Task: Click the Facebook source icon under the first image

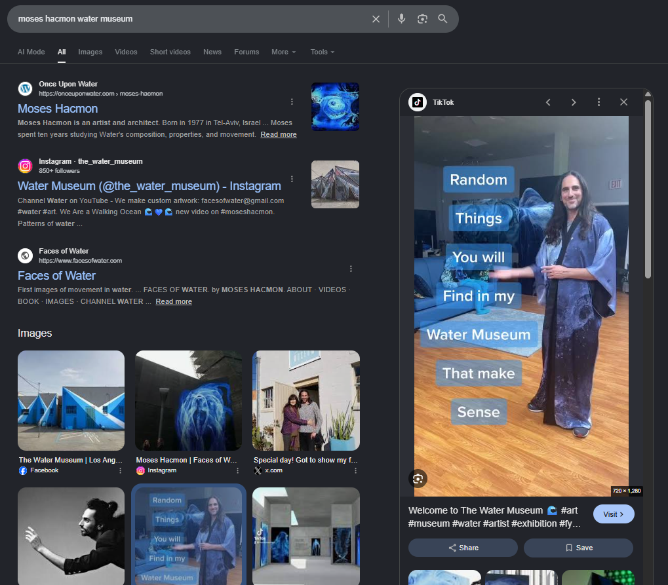Action: (23, 470)
